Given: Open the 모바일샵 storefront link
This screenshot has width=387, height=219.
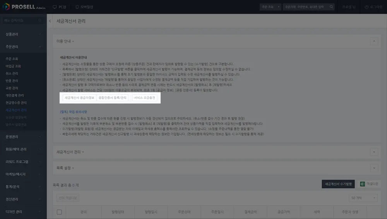Looking at the screenshot, I should coord(84,7).
